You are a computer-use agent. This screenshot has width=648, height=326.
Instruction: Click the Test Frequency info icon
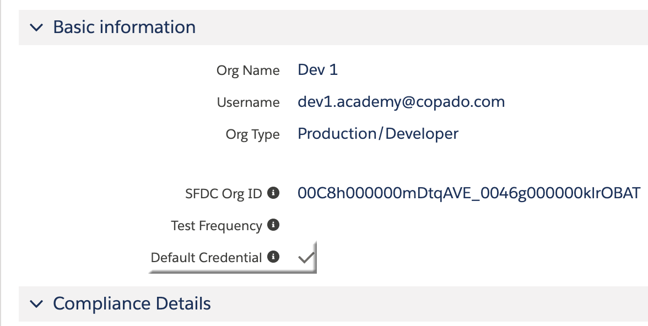(x=273, y=225)
